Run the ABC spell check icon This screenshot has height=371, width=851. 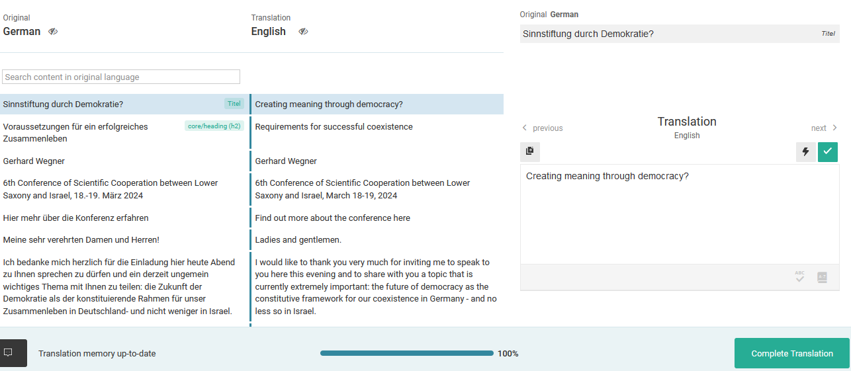coord(800,277)
